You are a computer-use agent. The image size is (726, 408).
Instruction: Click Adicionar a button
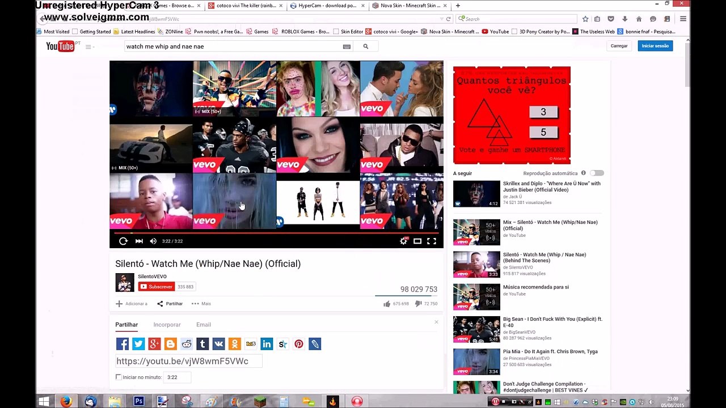132,304
